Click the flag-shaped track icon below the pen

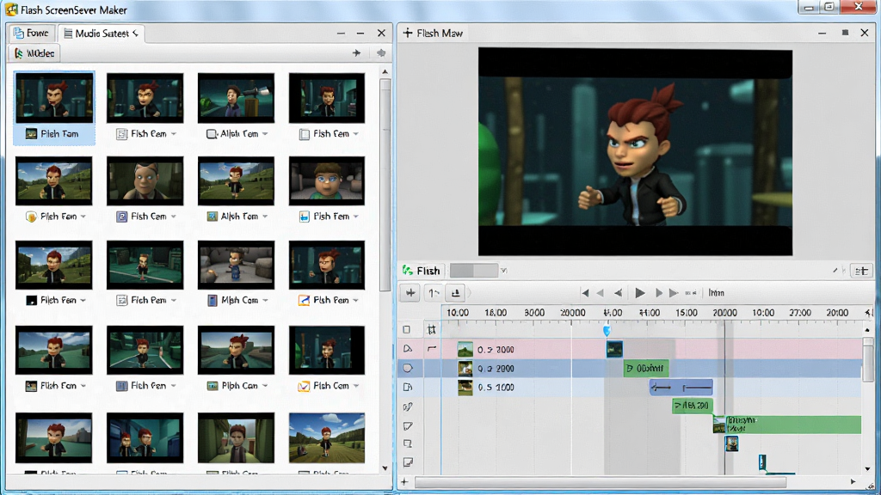pos(408,426)
